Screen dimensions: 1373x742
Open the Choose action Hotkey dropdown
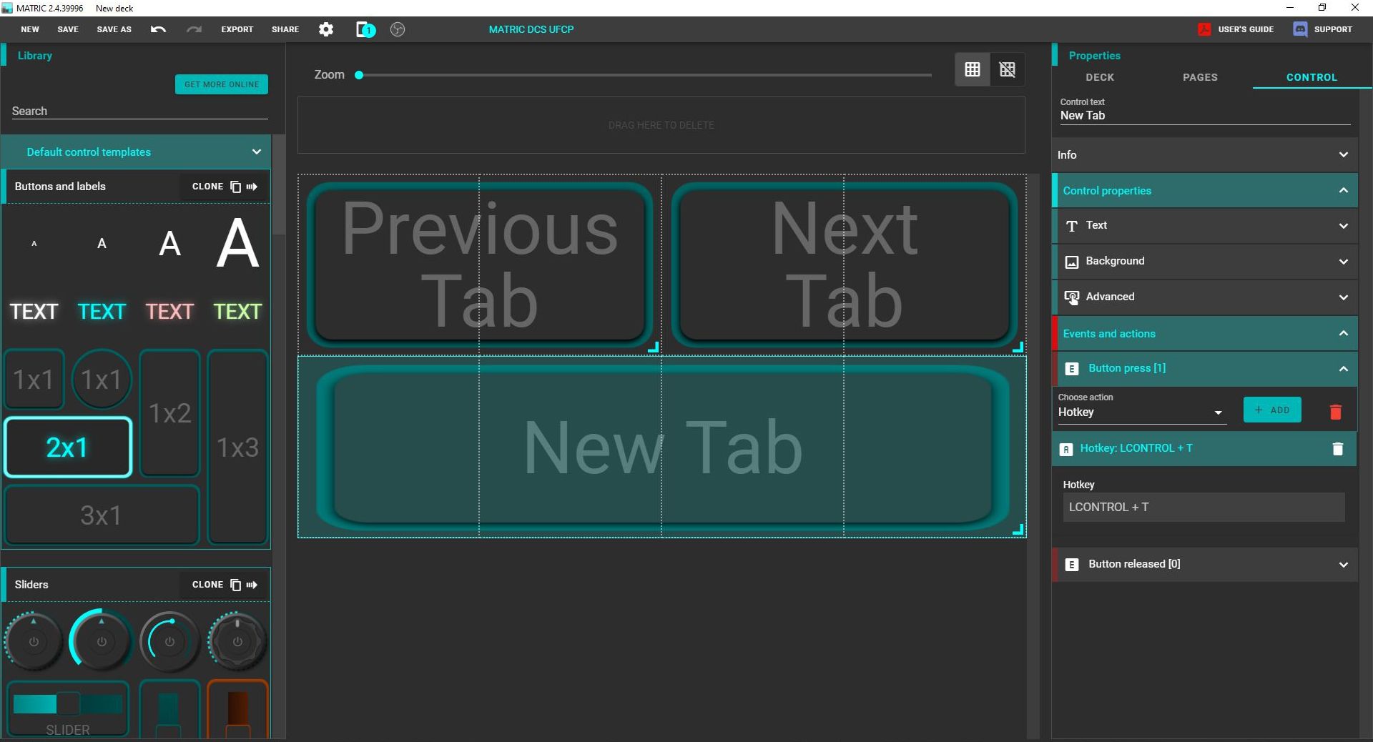click(1141, 412)
